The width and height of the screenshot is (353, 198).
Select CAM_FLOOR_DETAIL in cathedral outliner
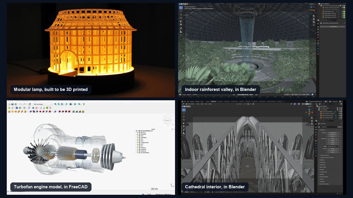click(327, 115)
